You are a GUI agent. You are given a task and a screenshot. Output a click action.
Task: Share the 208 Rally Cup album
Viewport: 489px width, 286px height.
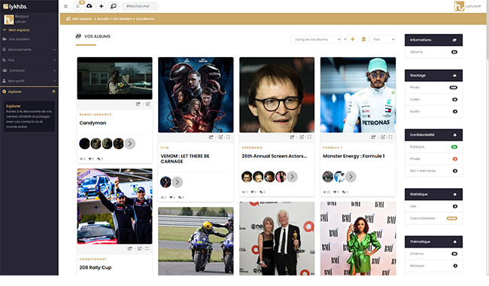[129, 248]
